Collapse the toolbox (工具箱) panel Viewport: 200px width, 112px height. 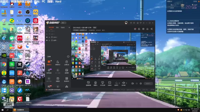68,56
